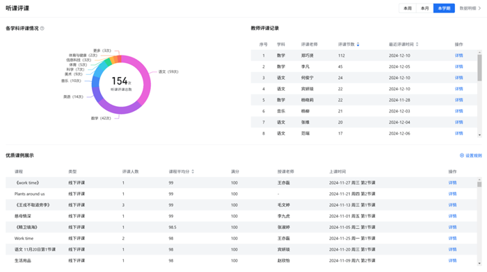This screenshot has height=272, width=487.
Task: Switch to 本月 time range tab
Action: click(x=424, y=8)
